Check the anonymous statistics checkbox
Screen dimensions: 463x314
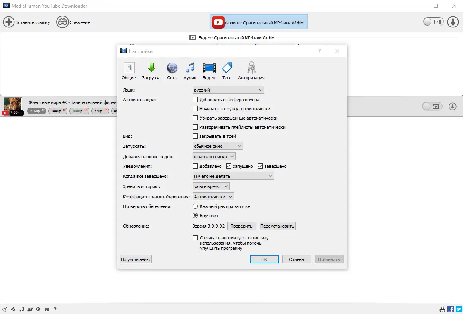pyautogui.click(x=195, y=237)
